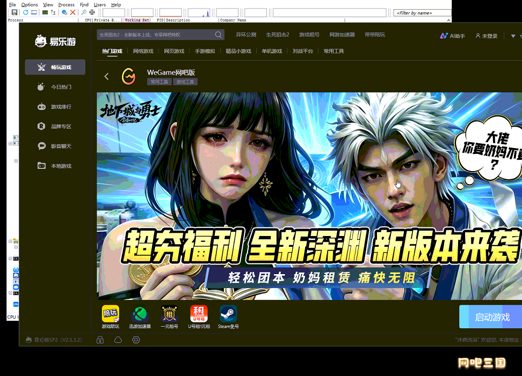Switch to 单机游戏 tab
This screenshot has height=376, width=522.
click(272, 51)
